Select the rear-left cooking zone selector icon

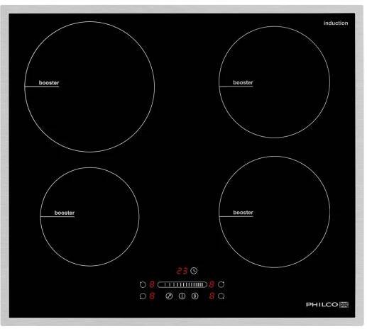click(143, 284)
